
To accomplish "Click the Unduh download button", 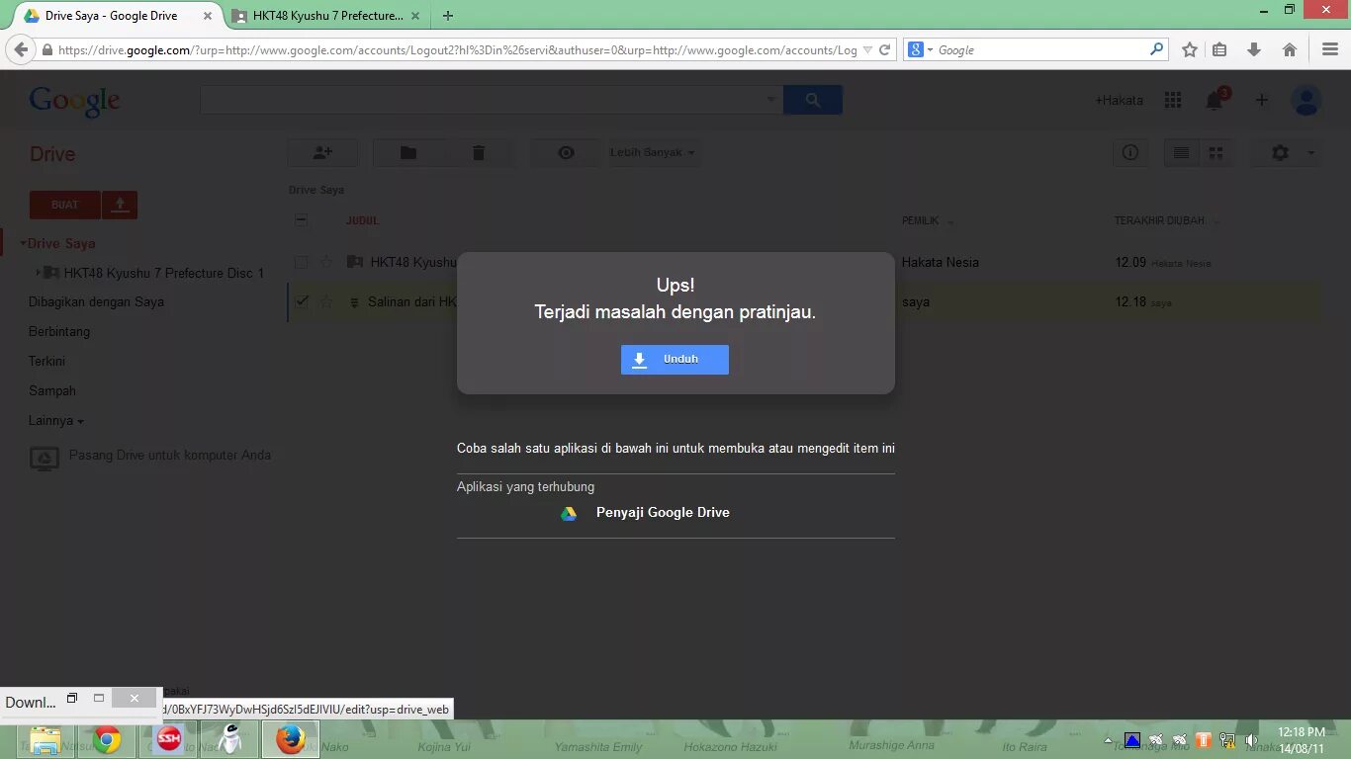I will 675,360.
